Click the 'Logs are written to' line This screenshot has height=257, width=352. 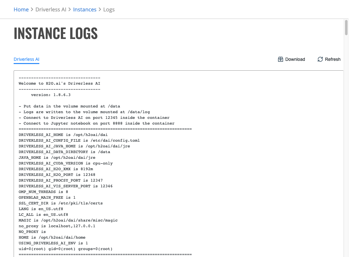[x=84, y=112]
